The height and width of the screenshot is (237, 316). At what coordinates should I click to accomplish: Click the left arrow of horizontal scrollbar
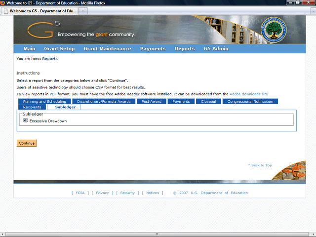click(x=2, y=235)
